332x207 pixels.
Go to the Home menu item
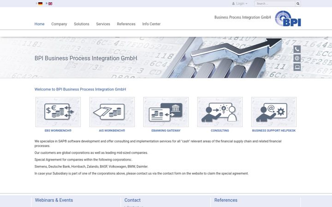39,24
